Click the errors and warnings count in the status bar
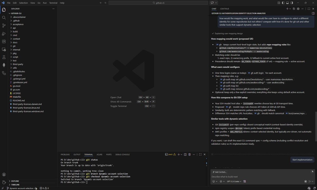Image resolution: width=317 pixels, height=190 pixels. point(44,188)
